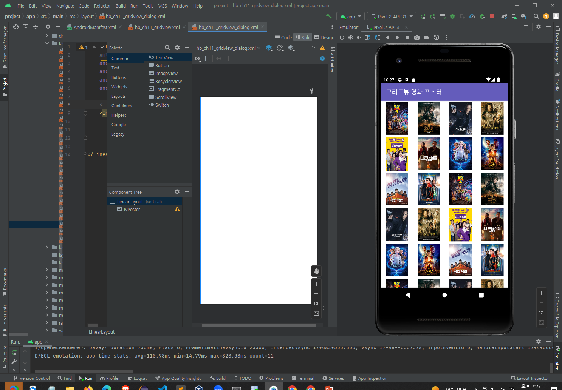Viewport: 562px width, 390px height.
Task: Click the ivPoster warning icon
Action: pyautogui.click(x=177, y=209)
